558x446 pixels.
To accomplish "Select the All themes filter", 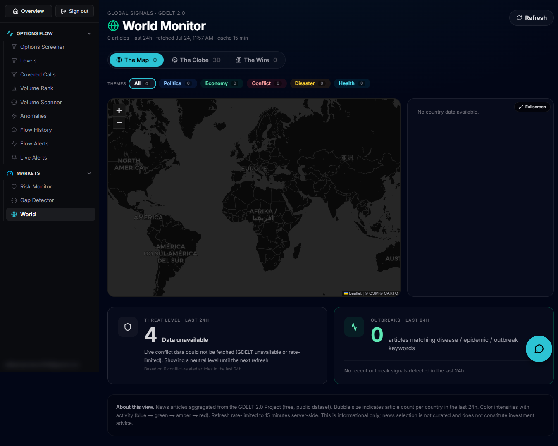I will pos(142,83).
